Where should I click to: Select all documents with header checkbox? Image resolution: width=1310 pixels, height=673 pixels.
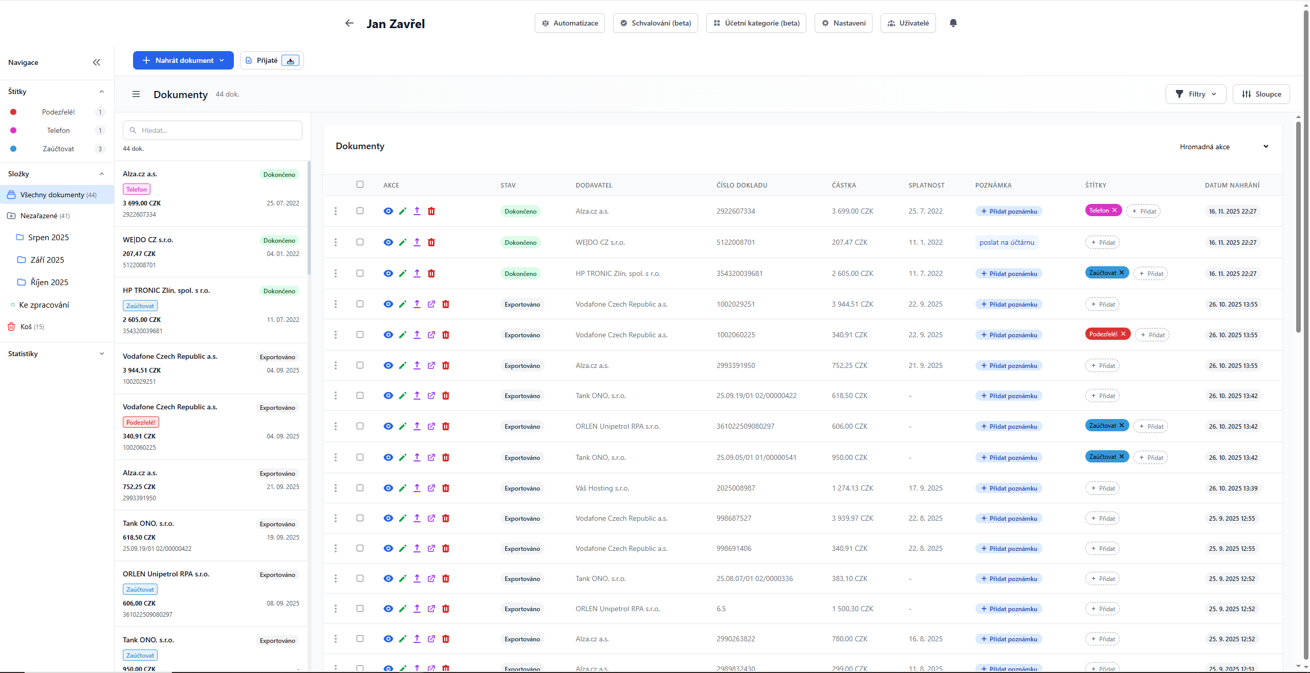[360, 184]
